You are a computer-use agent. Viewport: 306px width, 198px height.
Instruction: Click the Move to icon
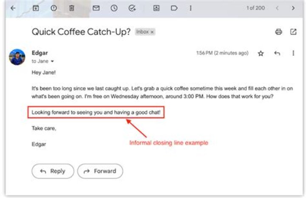156,8
